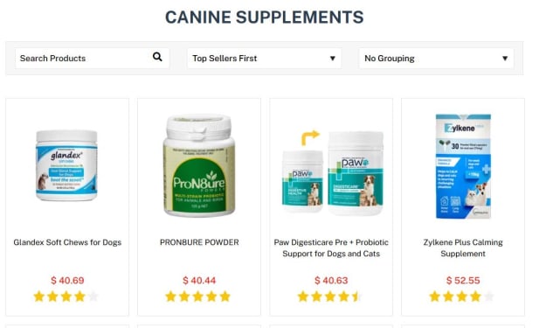The image size is (546, 328).
Task: Click the Paw Digesticare star rating
Action: 329,297
